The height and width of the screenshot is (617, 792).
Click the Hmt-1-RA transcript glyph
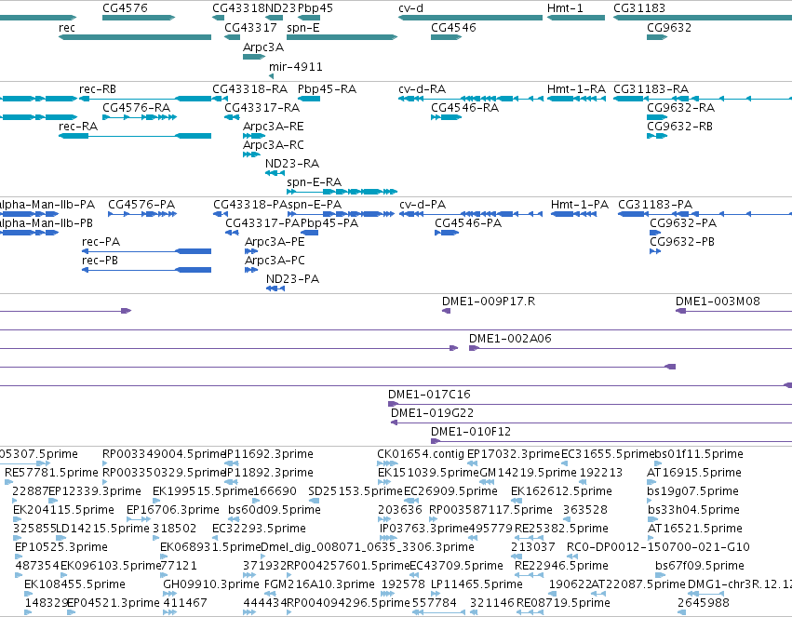tap(576, 99)
